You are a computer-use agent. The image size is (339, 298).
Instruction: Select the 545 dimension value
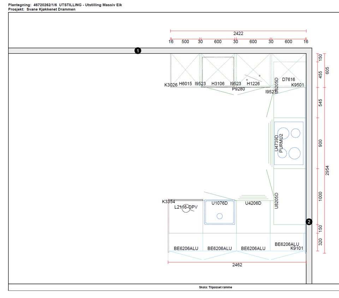coord(320,103)
